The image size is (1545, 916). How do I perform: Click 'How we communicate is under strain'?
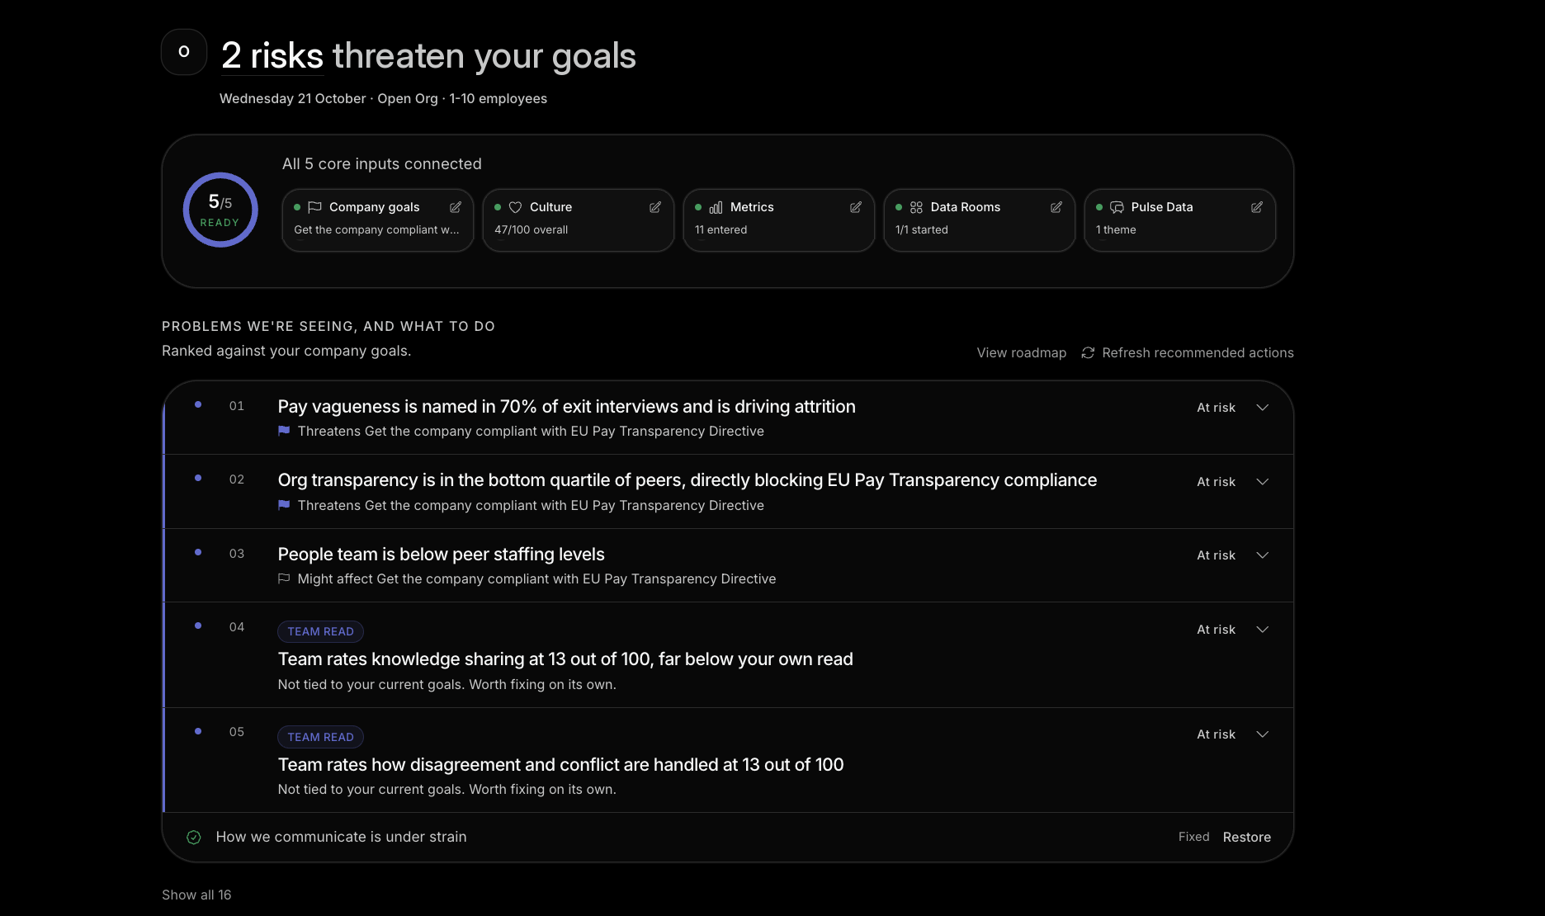pos(341,837)
